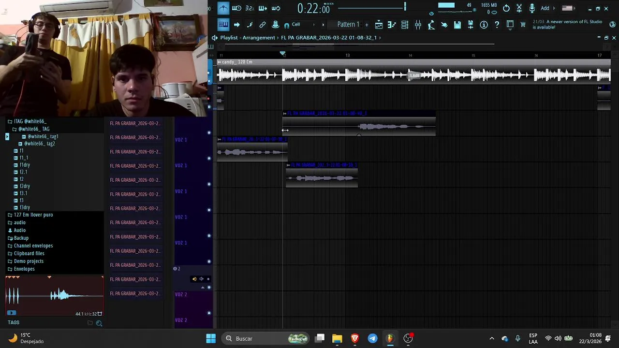This screenshot has width=619, height=348.
Task: Open the content shop cart icon
Action: click(x=523, y=25)
